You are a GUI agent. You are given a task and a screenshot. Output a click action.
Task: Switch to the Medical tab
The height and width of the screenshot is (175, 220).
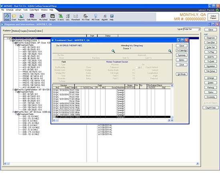[x=16, y=31]
